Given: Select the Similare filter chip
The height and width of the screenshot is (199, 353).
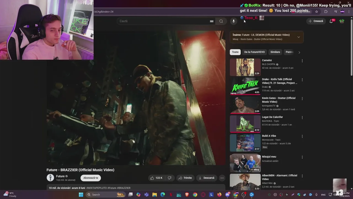Looking at the screenshot, I should pyautogui.click(x=275, y=52).
